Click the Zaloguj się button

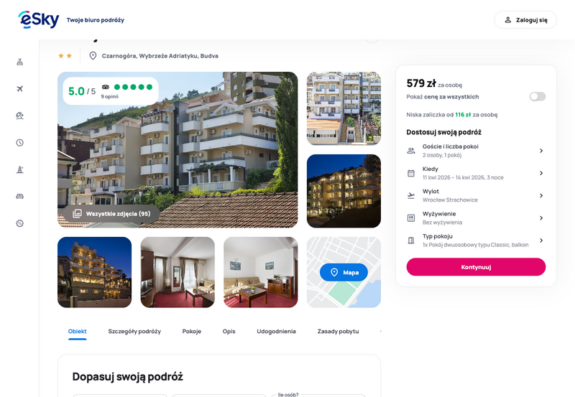pos(525,20)
